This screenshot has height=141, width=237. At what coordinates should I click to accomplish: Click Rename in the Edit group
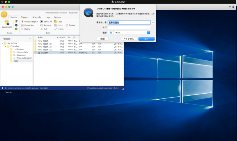pos(46,26)
